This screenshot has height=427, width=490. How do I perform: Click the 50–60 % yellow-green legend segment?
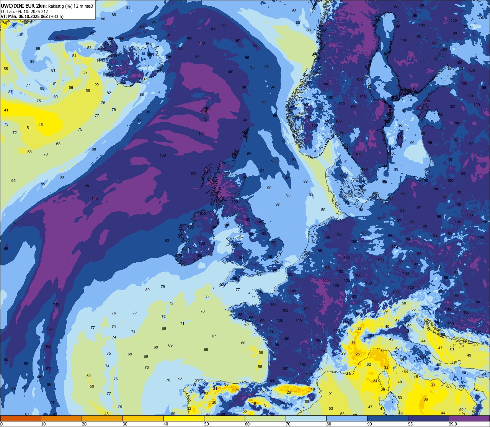[224, 418]
